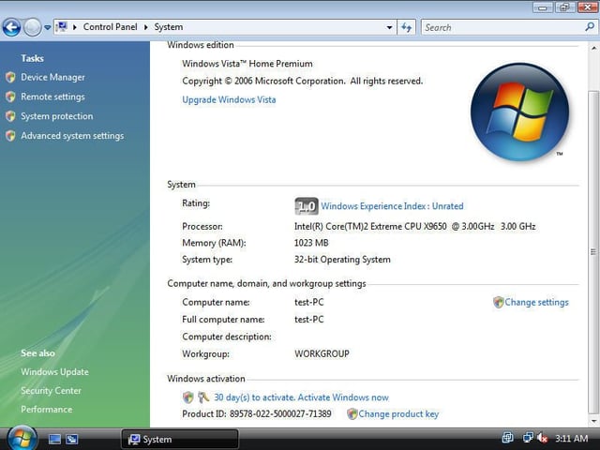Click the Copyright 2006 Microsoft Corporation text

[x=302, y=82]
